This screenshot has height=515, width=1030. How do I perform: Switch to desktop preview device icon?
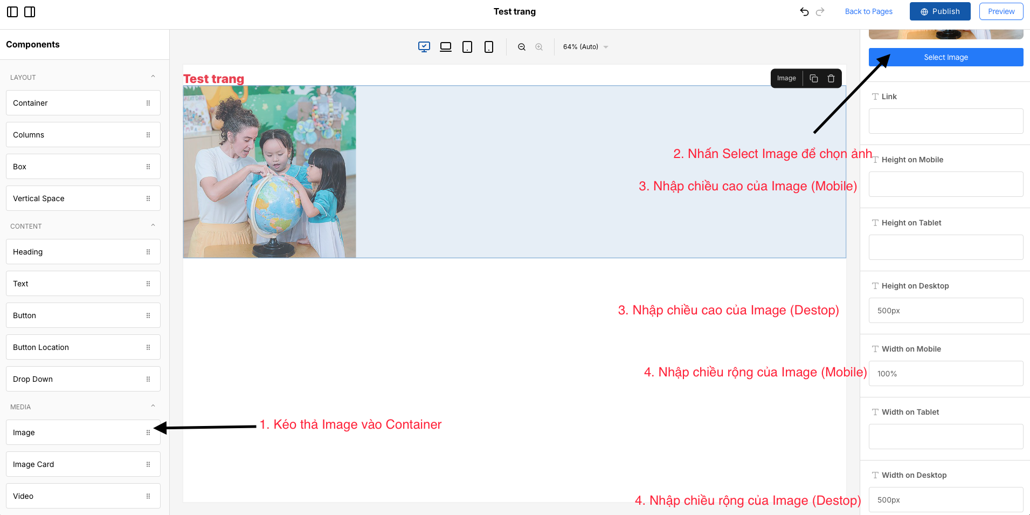[424, 47]
